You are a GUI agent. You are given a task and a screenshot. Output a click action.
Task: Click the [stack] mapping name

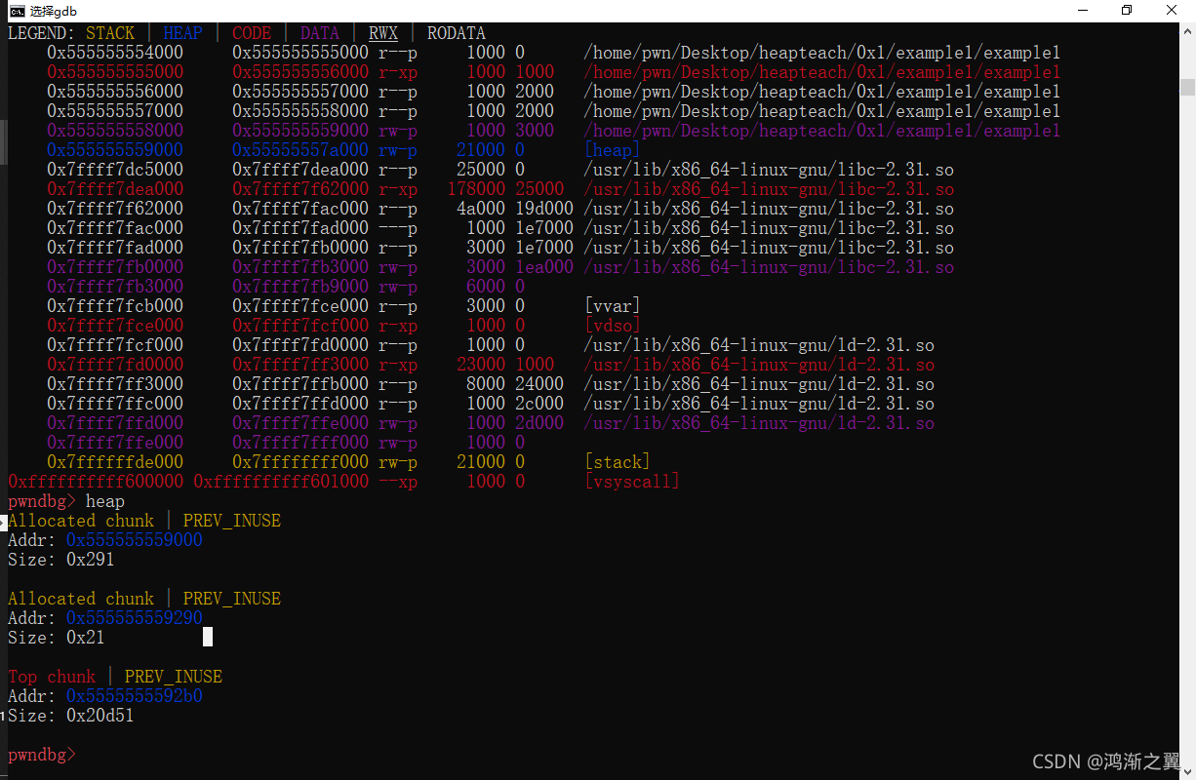click(617, 462)
